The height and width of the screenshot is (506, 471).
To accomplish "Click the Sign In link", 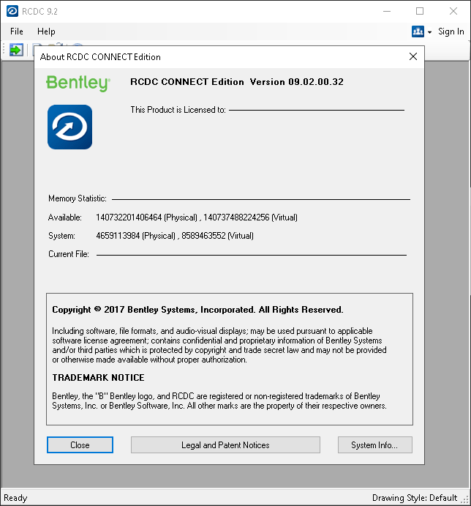I will 451,31.
